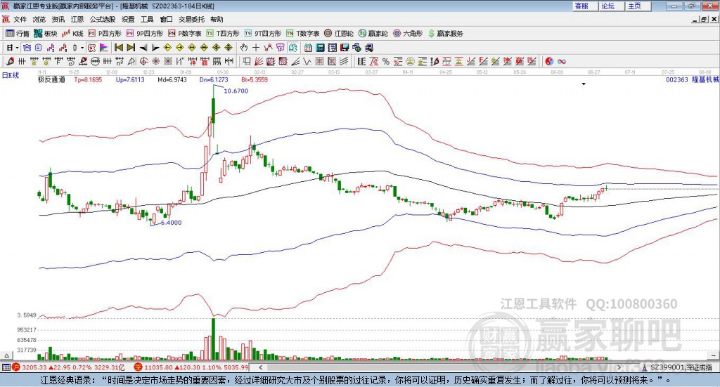Open the 交易委托 menu

point(191,19)
